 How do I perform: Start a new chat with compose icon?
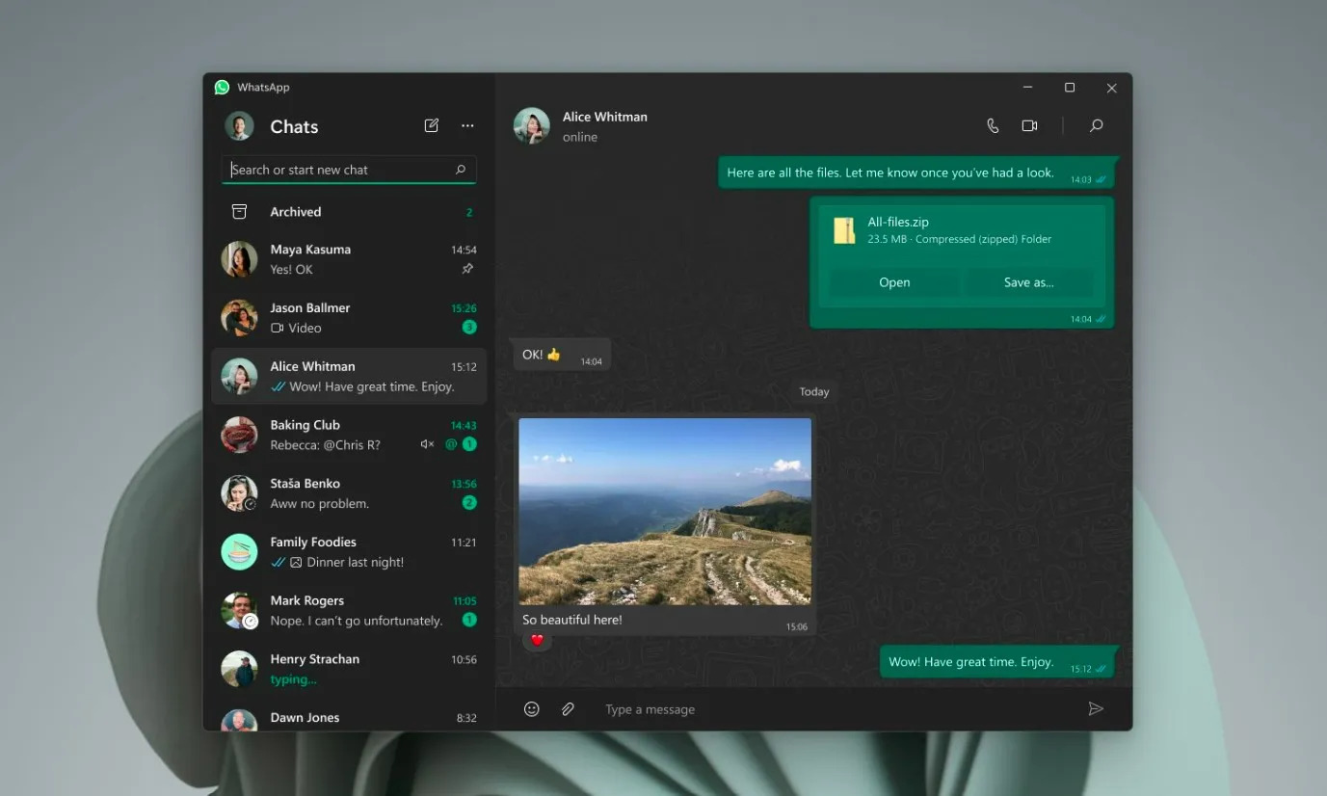pos(432,125)
